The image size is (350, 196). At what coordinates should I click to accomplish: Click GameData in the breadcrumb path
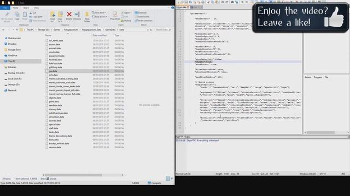[x=110, y=29]
